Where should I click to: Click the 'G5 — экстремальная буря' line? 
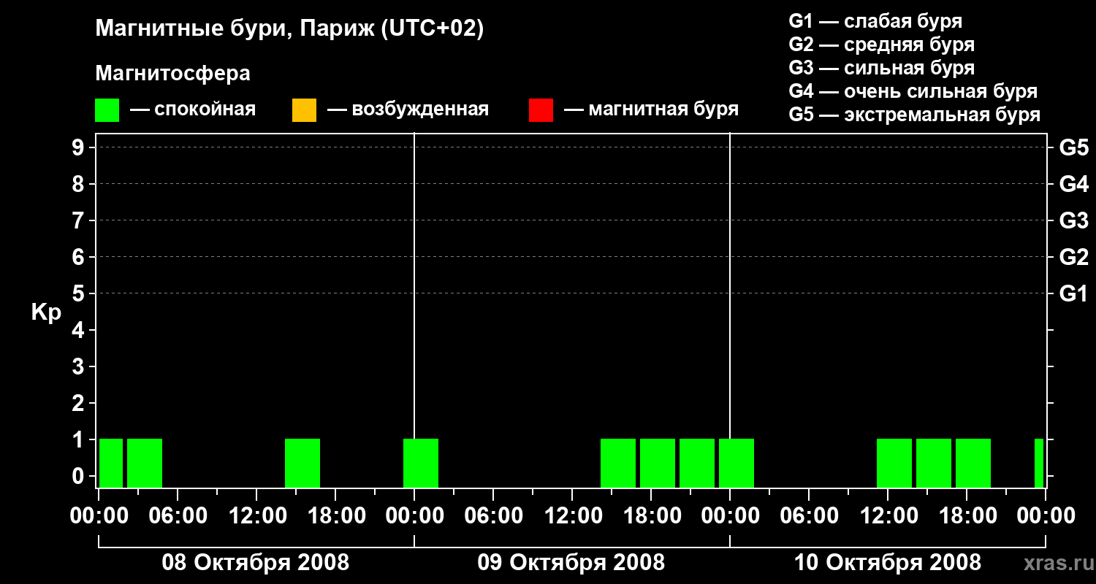point(914,115)
